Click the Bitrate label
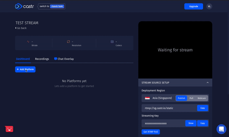 click(34, 45)
